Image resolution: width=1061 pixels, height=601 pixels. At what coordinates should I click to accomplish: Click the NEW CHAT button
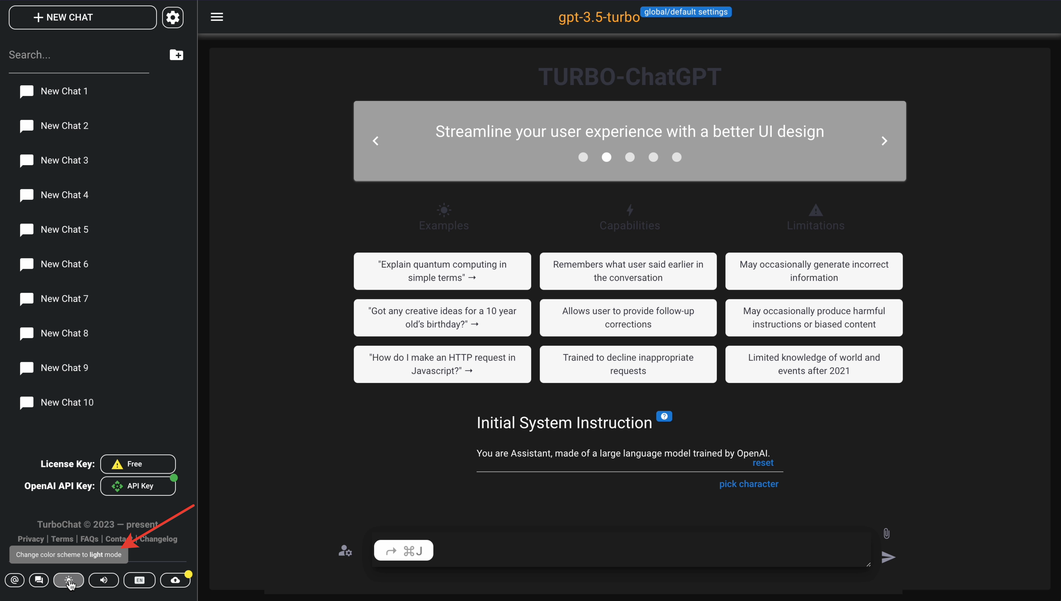pos(83,17)
